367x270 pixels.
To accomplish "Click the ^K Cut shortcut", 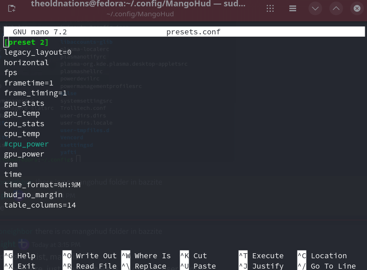I will click(194, 256).
